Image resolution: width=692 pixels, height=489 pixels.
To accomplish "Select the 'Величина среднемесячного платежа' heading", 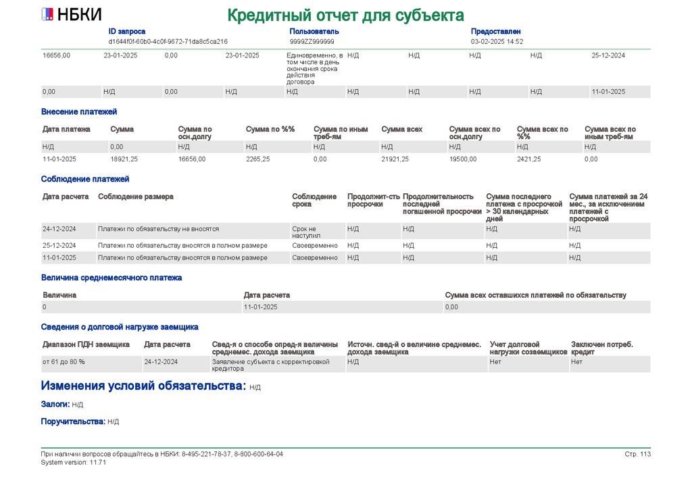I will [x=112, y=278].
